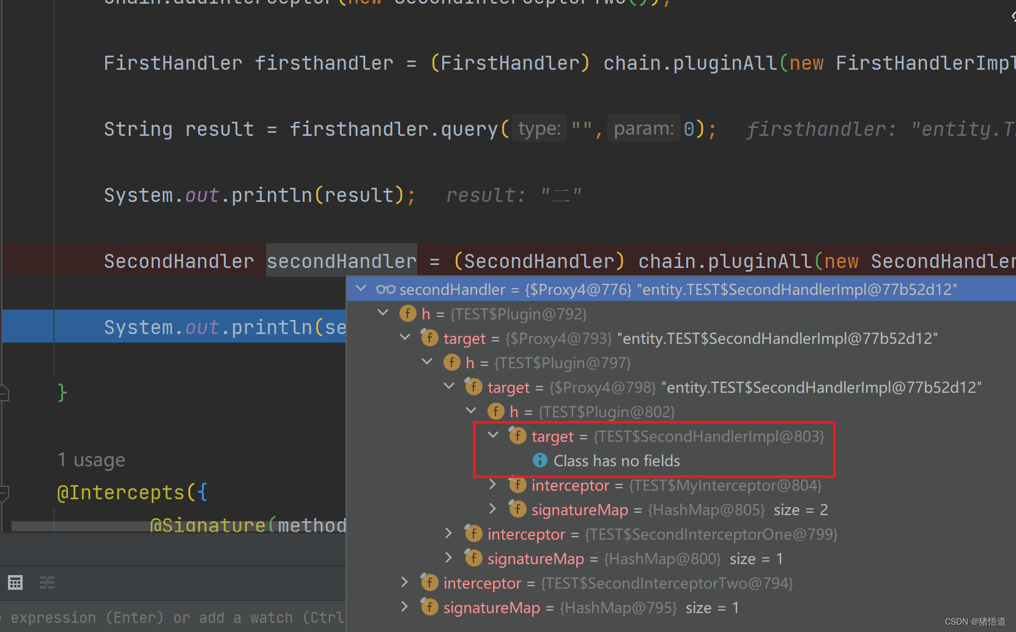This screenshot has height=632, width=1016.
Task: Click the "1 usage" code hint
Action: (91, 459)
